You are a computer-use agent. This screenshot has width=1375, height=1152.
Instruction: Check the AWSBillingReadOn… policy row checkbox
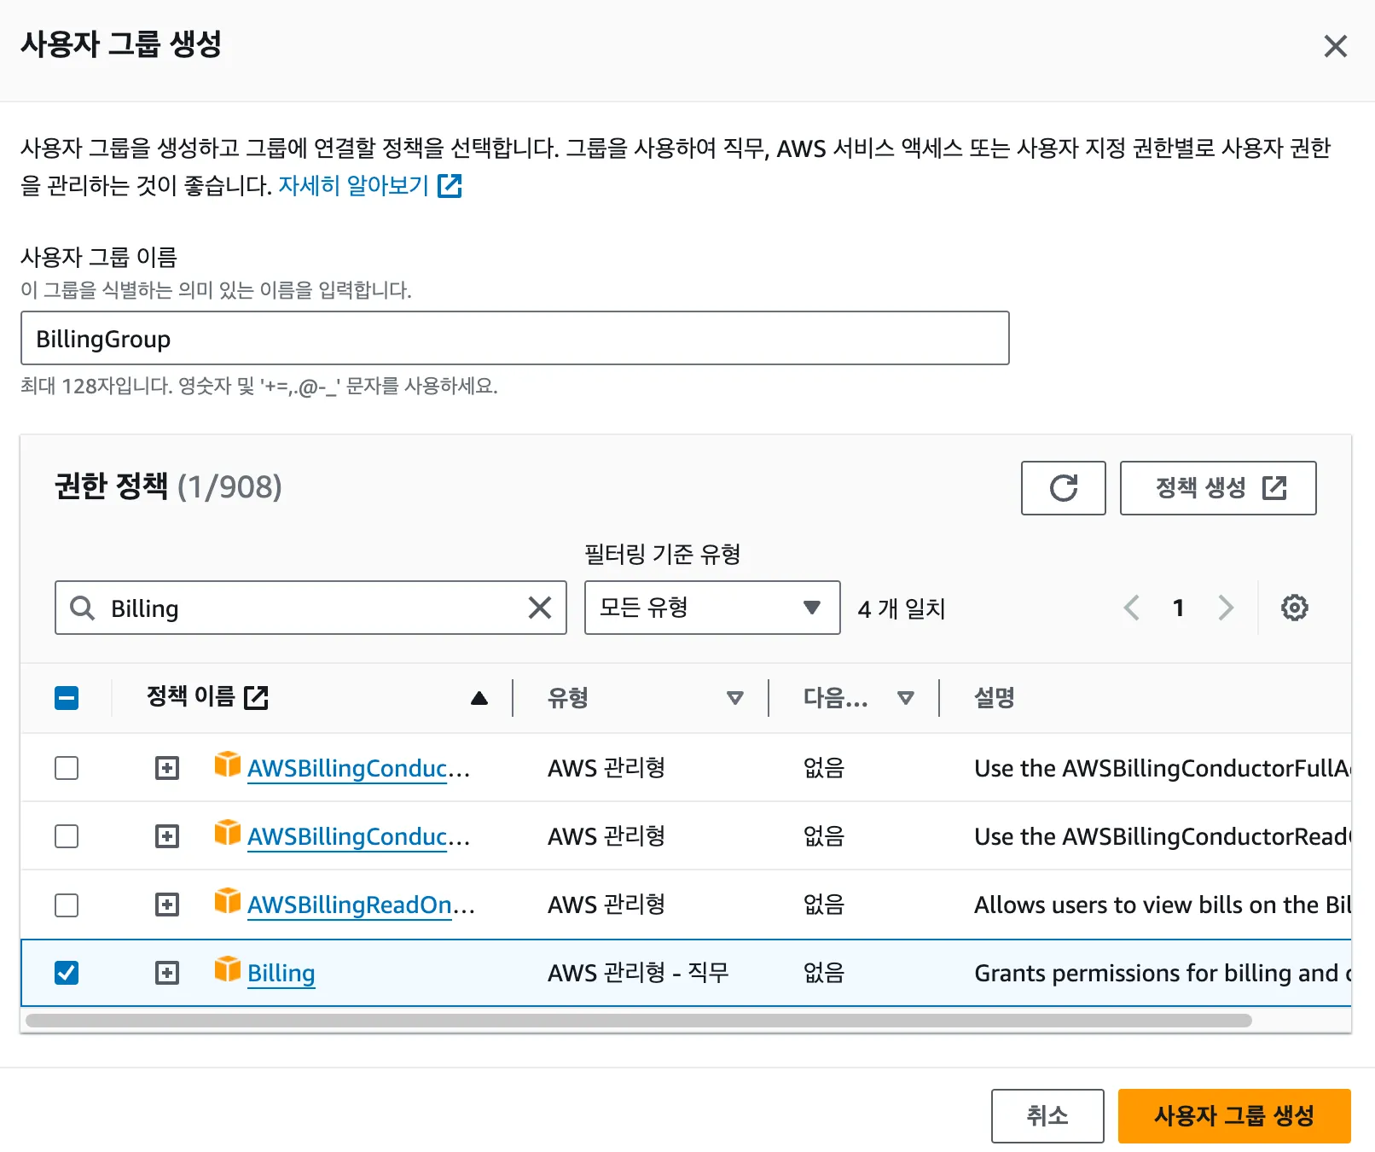click(x=67, y=905)
